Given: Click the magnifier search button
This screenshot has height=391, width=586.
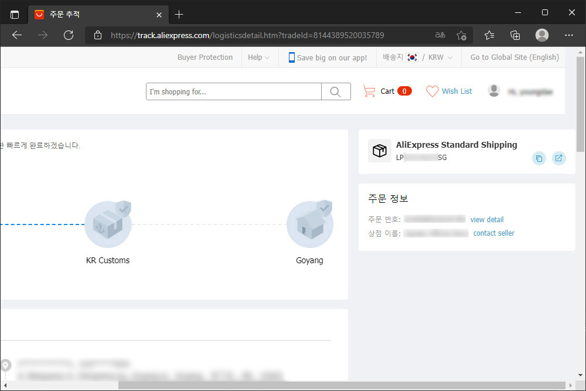Looking at the screenshot, I should (x=336, y=91).
